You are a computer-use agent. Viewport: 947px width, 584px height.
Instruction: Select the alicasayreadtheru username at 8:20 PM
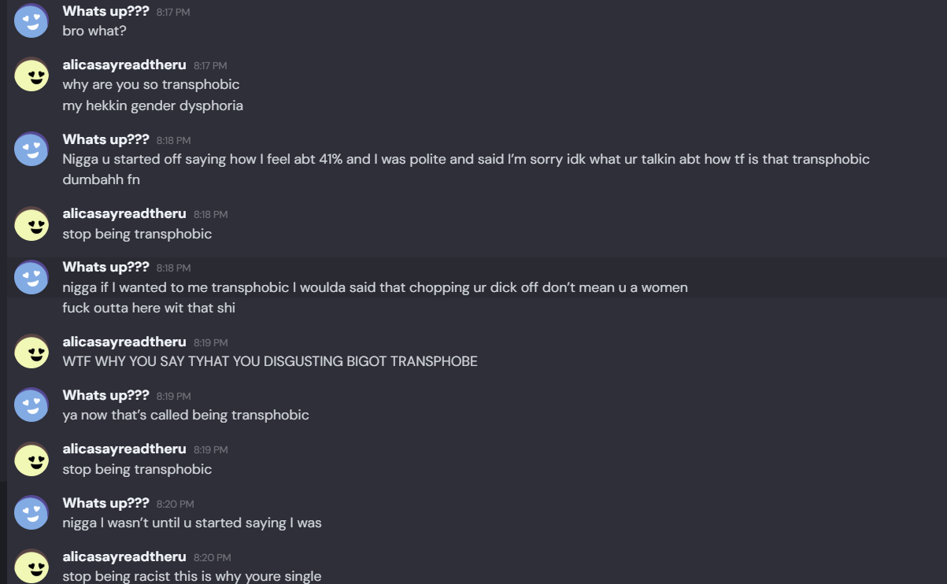[124, 556]
